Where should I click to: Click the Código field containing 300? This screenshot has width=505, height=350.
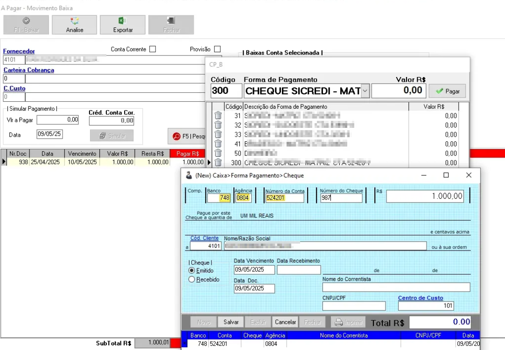click(x=226, y=91)
